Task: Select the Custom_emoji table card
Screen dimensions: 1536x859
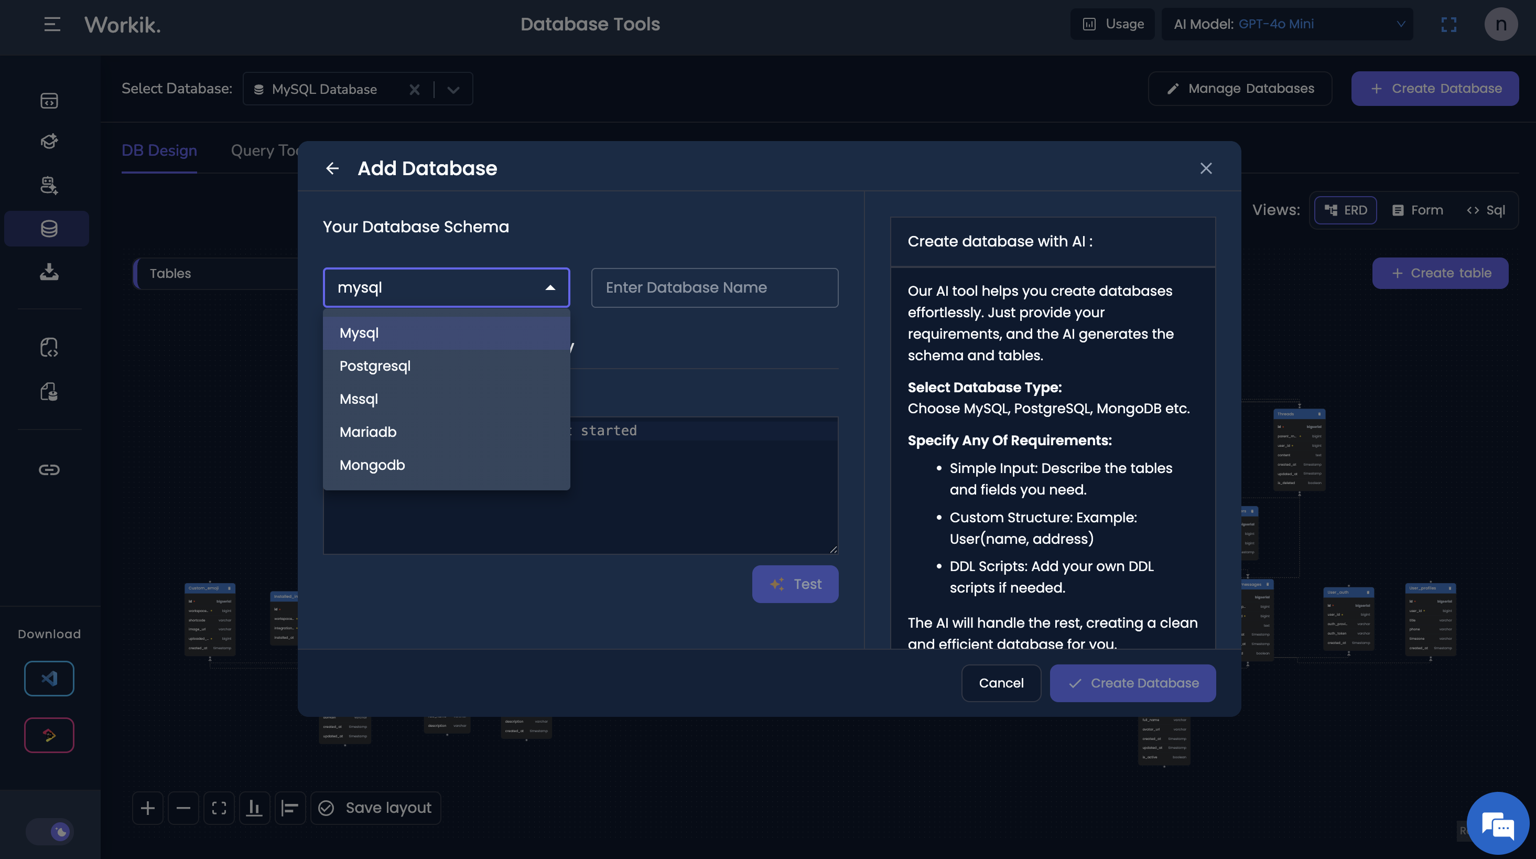Action: click(210, 619)
